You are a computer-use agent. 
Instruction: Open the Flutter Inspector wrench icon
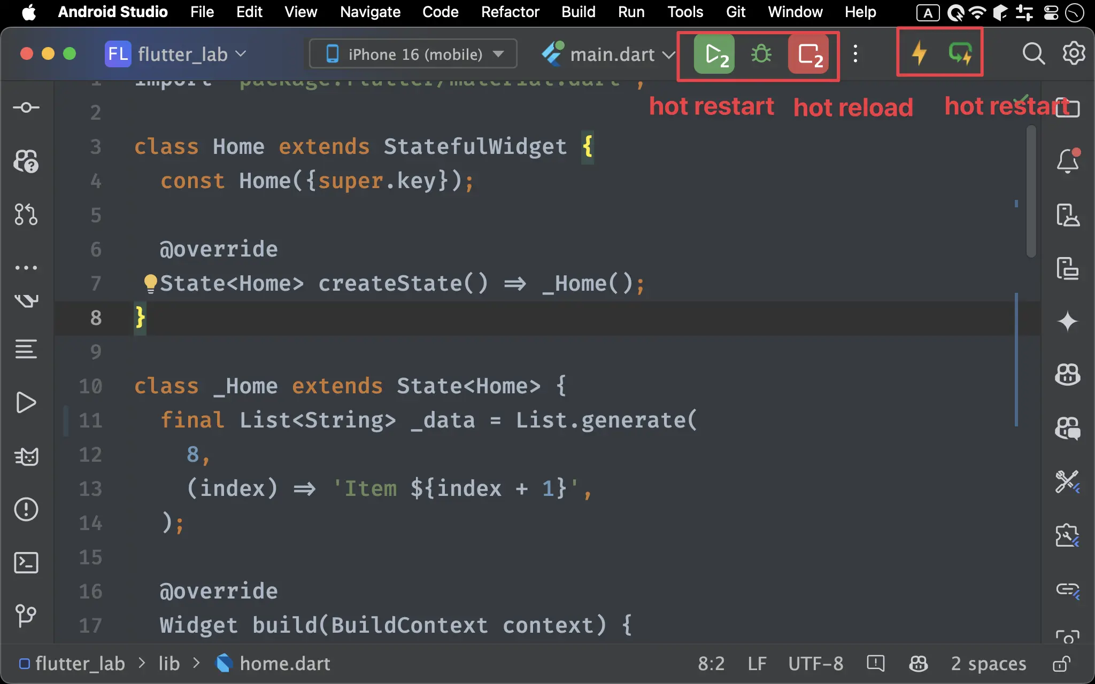pyautogui.click(x=1068, y=481)
